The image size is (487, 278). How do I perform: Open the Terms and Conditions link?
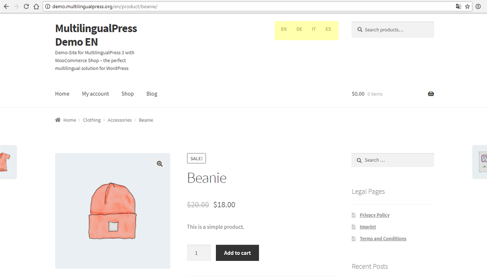click(x=383, y=238)
